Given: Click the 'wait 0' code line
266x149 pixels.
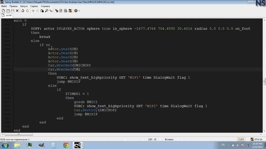Looking at the screenshot, I should 20,20.
